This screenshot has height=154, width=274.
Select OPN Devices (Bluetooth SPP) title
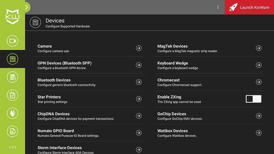[x=64, y=63]
